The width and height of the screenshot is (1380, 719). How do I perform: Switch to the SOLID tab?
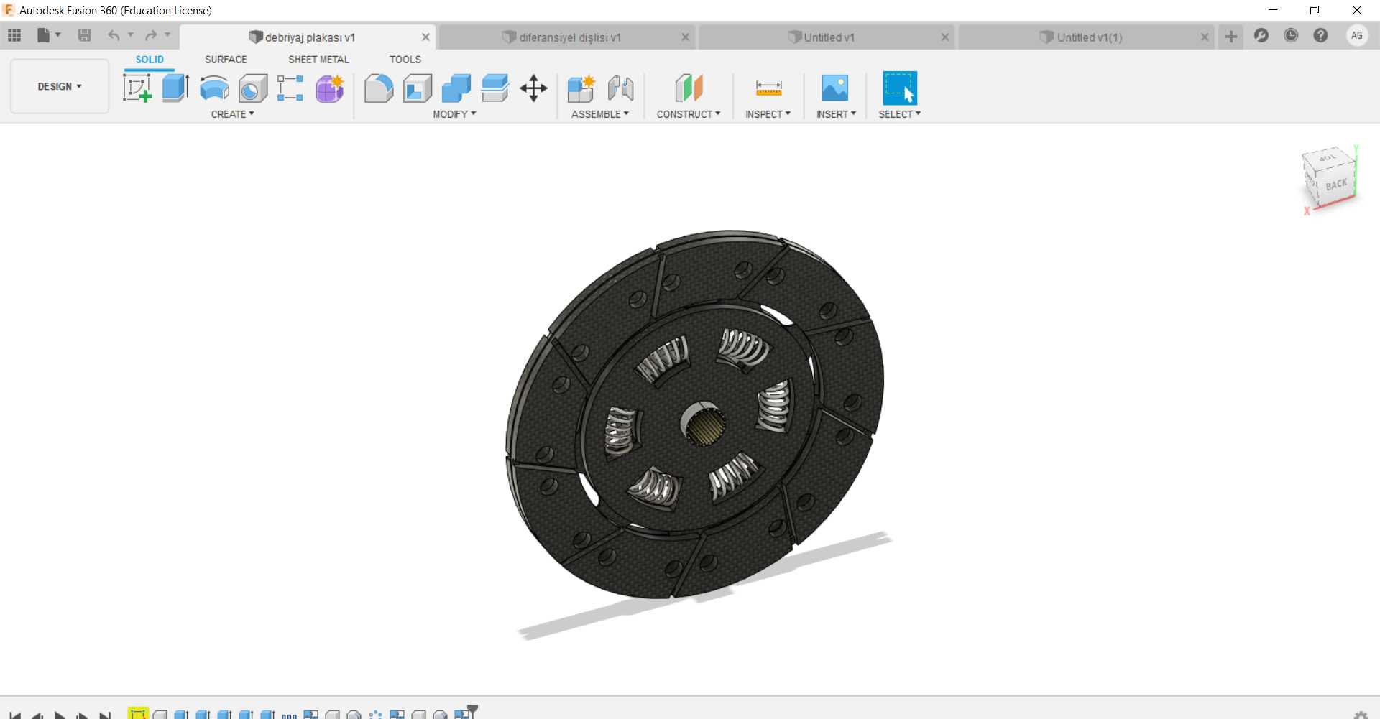[x=149, y=60]
